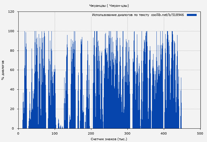Viewport: 207px width, 142px height.
Task: Select legend text Использование диалогов по тексту
Action: tap(120, 15)
